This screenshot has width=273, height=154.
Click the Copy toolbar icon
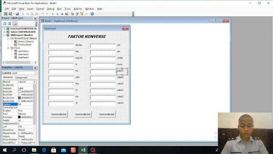(x=27, y=14)
